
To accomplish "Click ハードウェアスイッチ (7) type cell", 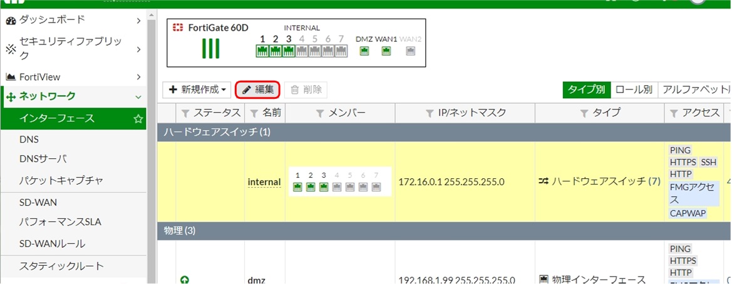I will point(600,181).
